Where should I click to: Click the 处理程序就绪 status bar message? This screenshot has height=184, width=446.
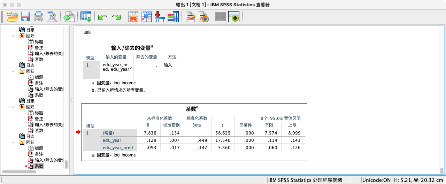pyautogui.click(x=305, y=180)
